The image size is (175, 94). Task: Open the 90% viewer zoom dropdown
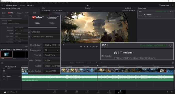(44, 8)
